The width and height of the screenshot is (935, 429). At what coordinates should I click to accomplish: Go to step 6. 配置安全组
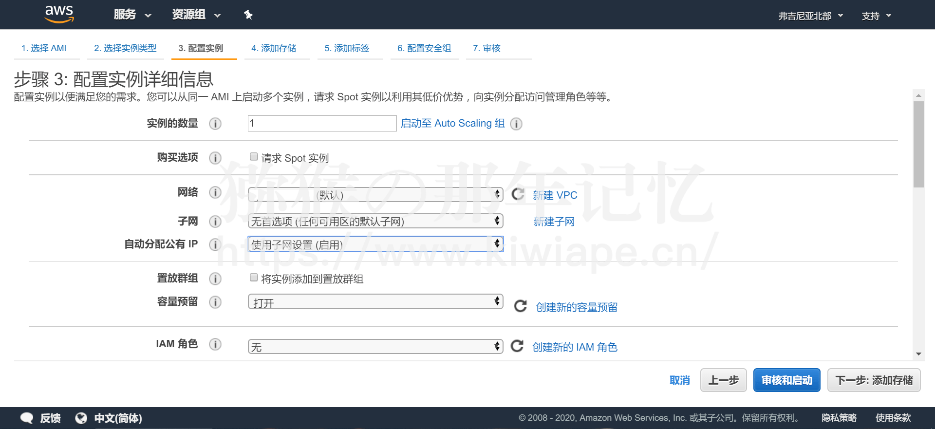[424, 48]
